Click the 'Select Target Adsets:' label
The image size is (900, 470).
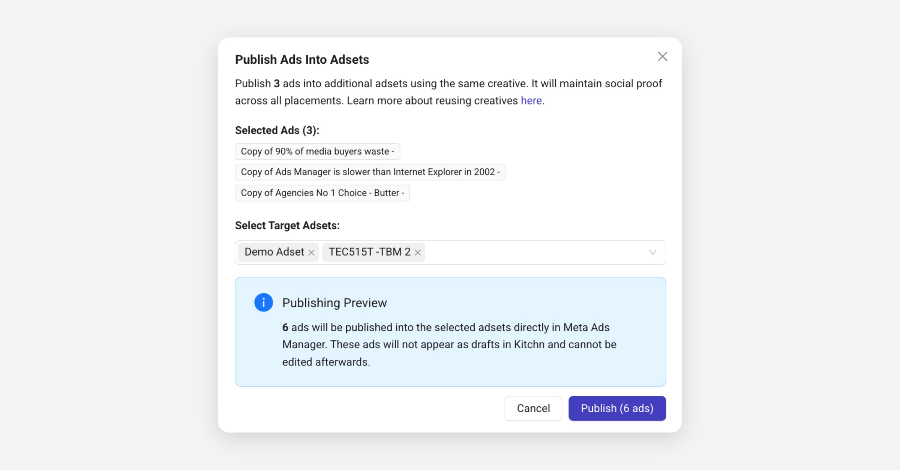click(287, 226)
